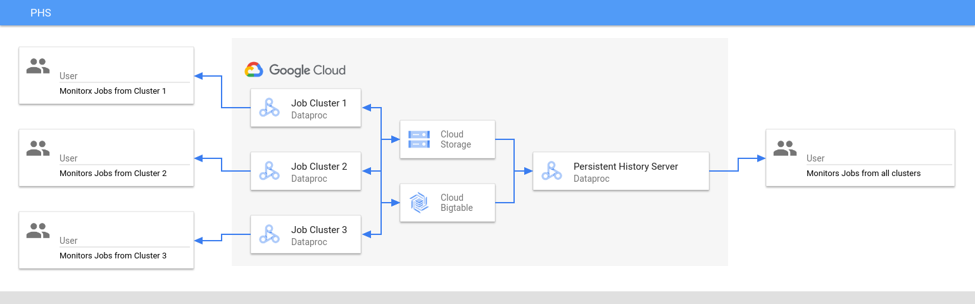Select the Cloud Storage icon
The height and width of the screenshot is (304, 975).
(418, 139)
